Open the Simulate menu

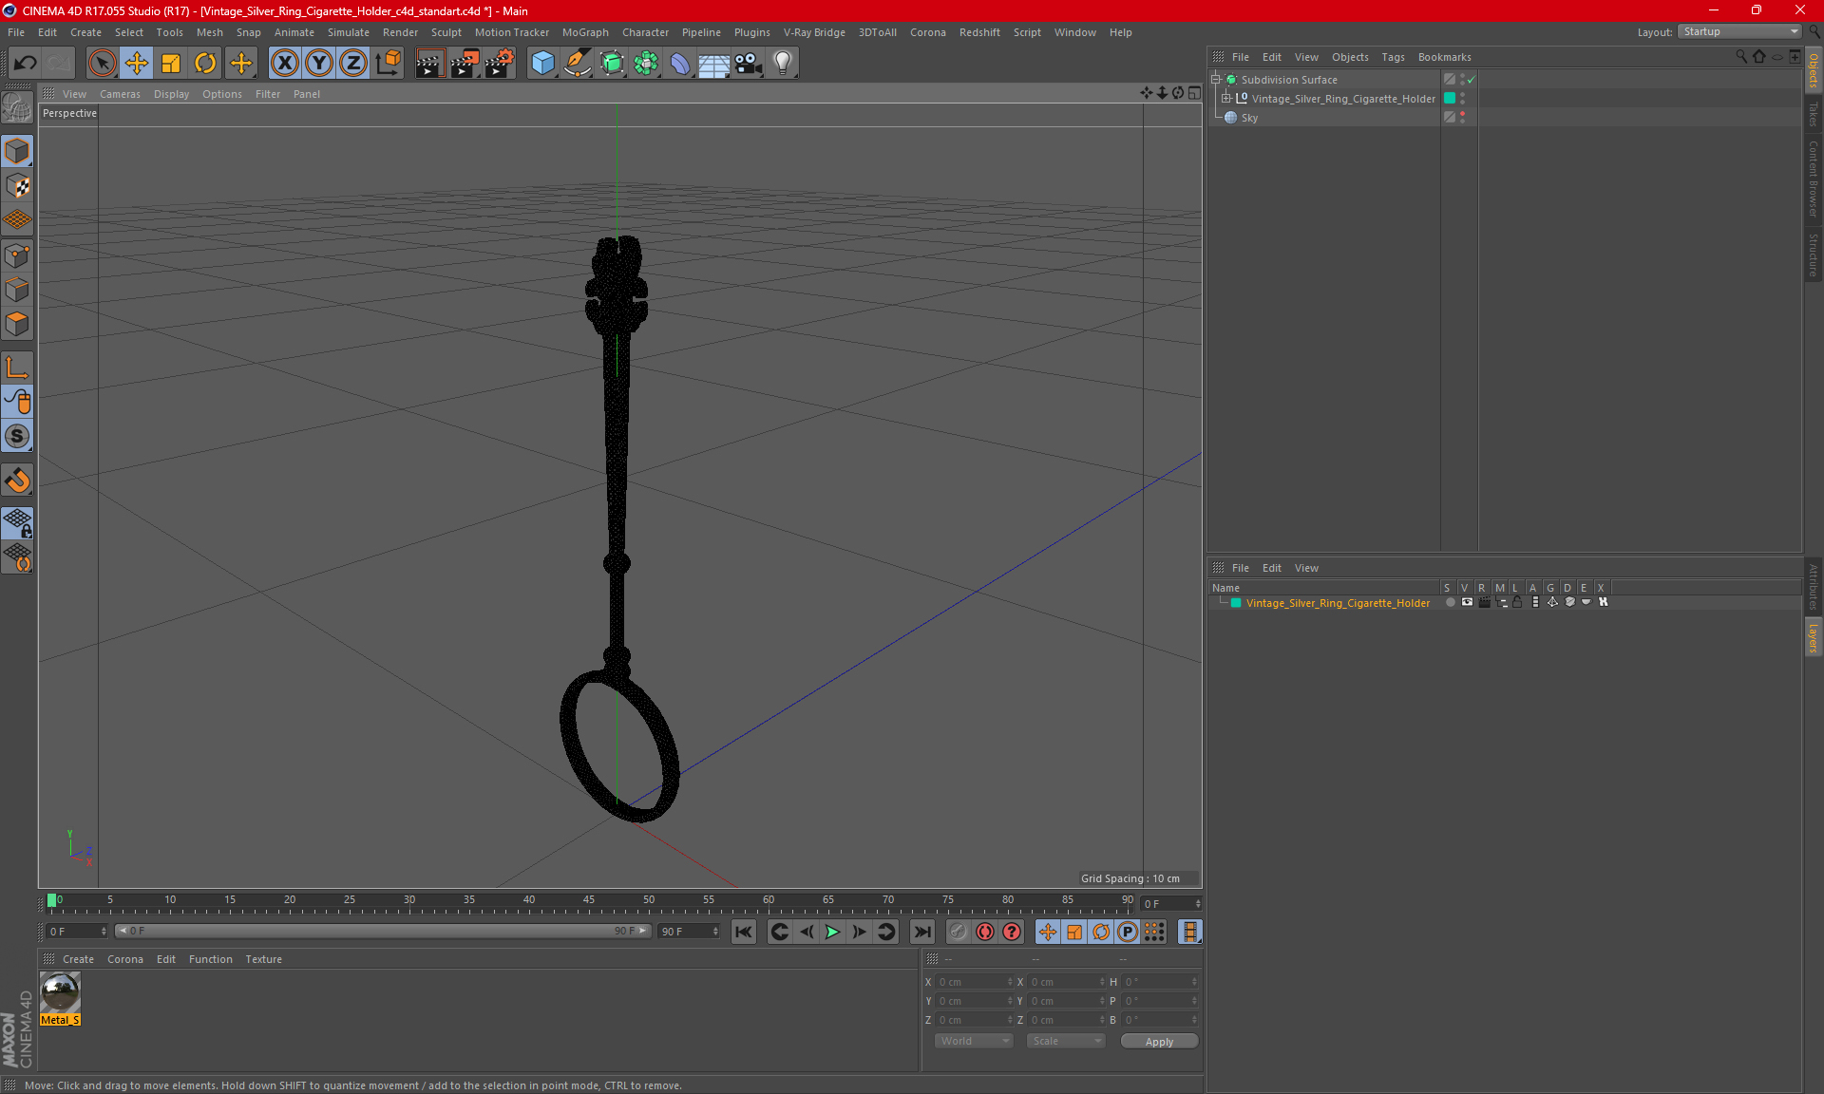click(348, 32)
